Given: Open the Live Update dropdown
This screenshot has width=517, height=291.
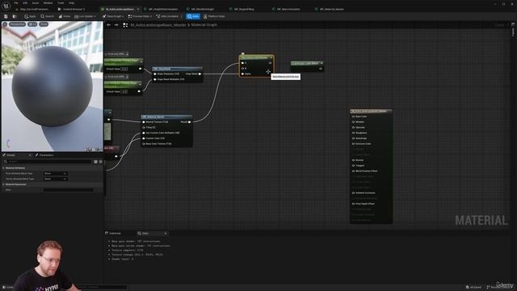Looking at the screenshot, I should point(86,16).
